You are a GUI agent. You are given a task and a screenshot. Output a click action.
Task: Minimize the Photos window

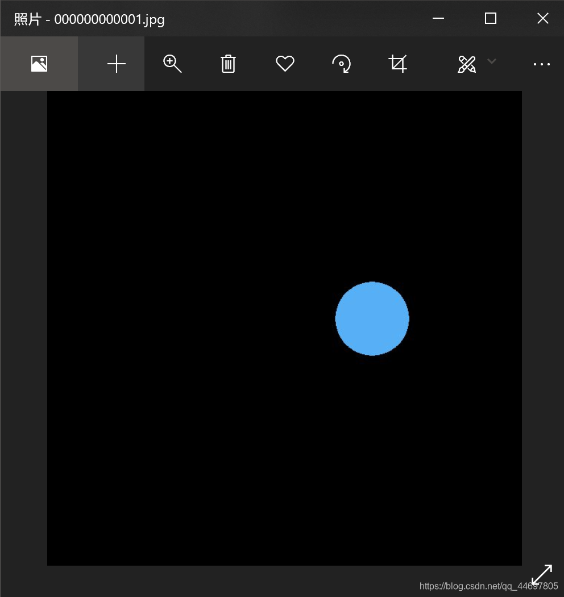(x=438, y=18)
